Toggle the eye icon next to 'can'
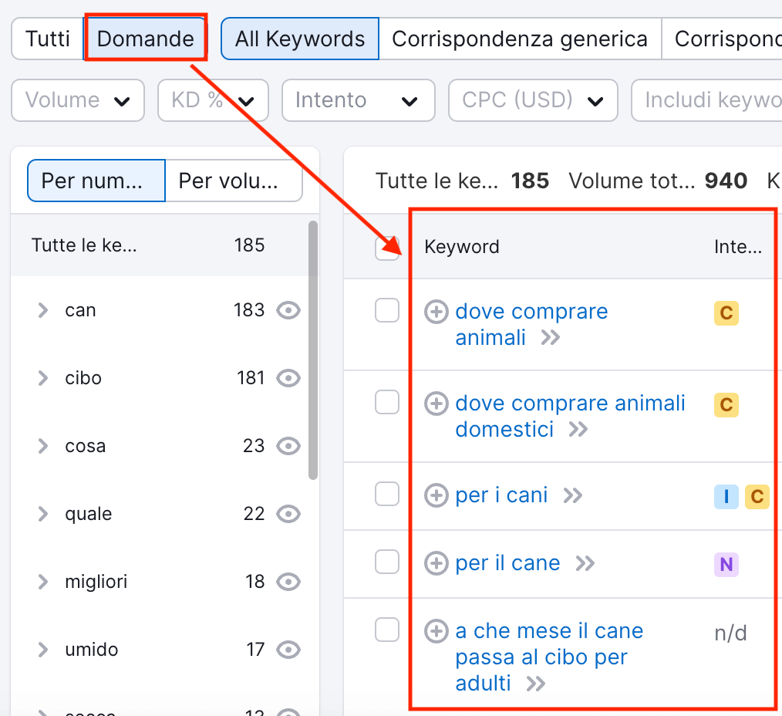 [x=288, y=310]
